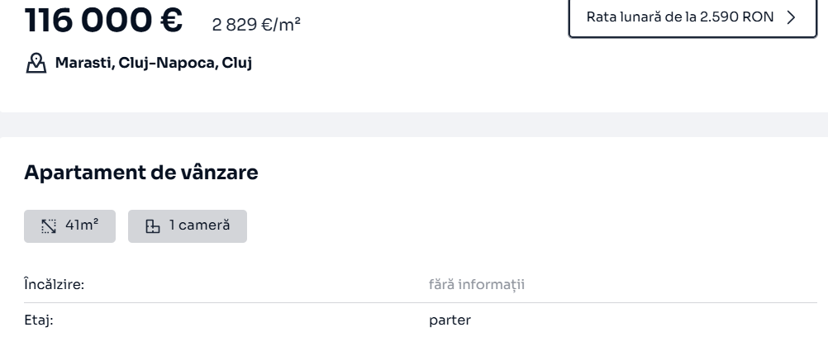This screenshot has height=337, width=828.
Task: Select the 1 cameră rooms chip
Action: (188, 226)
